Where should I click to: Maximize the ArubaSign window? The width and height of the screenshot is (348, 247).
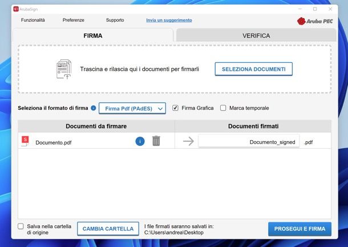[x=315, y=9]
